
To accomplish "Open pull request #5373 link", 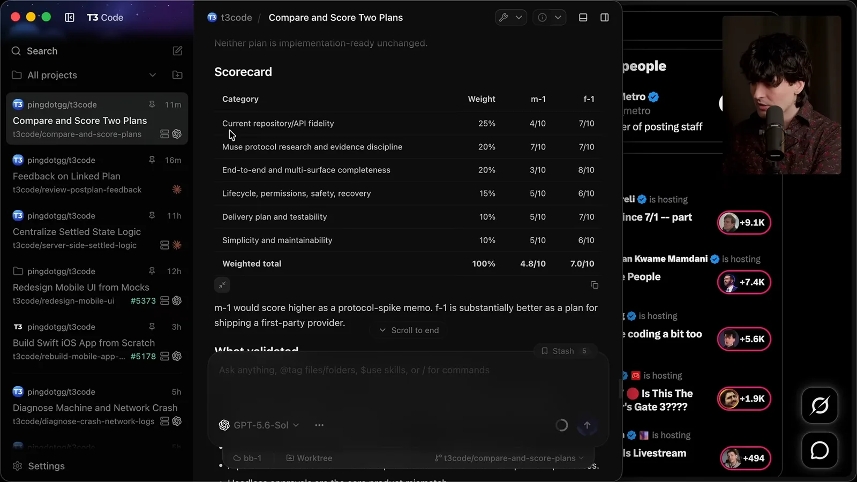I will click(143, 301).
